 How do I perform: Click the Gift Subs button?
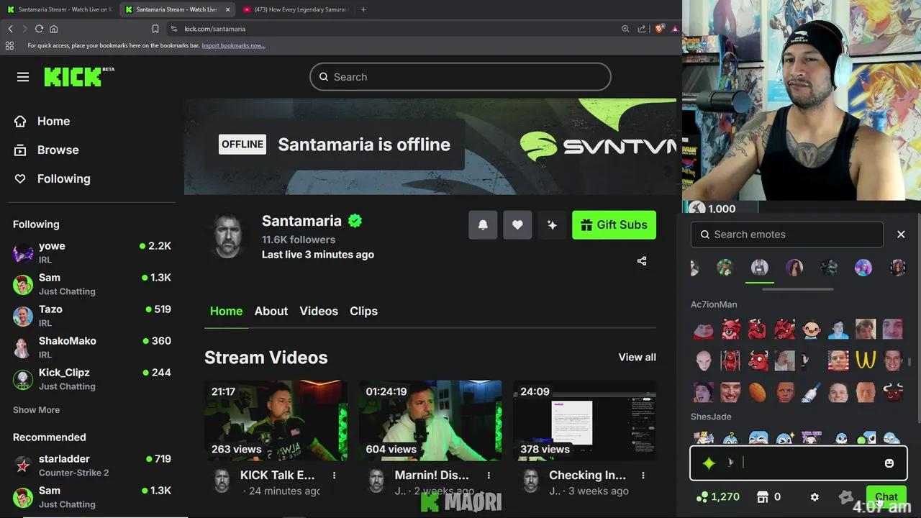pyautogui.click(x=614, y=225)
